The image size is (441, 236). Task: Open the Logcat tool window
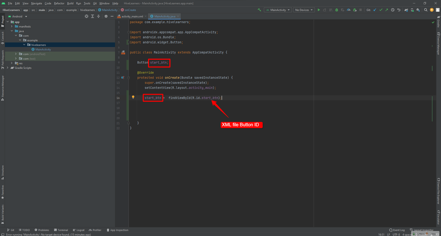point(78,230)
